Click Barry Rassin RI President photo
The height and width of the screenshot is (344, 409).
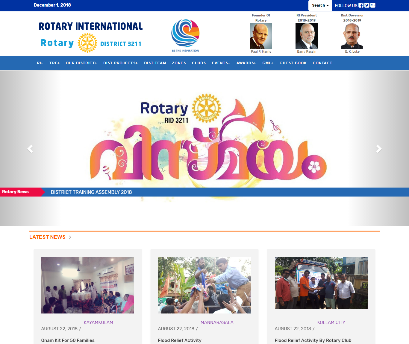[307, 36]
